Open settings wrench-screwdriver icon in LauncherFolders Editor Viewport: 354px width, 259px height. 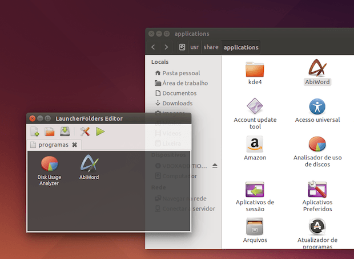click(85, 131)
